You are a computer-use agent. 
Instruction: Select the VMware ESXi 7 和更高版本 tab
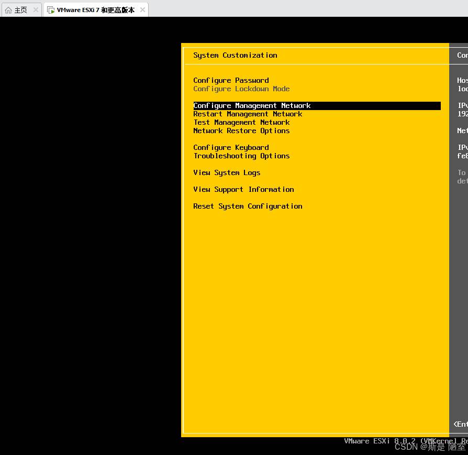[95, 10]
